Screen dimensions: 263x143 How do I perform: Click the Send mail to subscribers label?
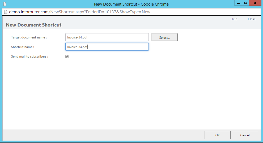(29, 57)
